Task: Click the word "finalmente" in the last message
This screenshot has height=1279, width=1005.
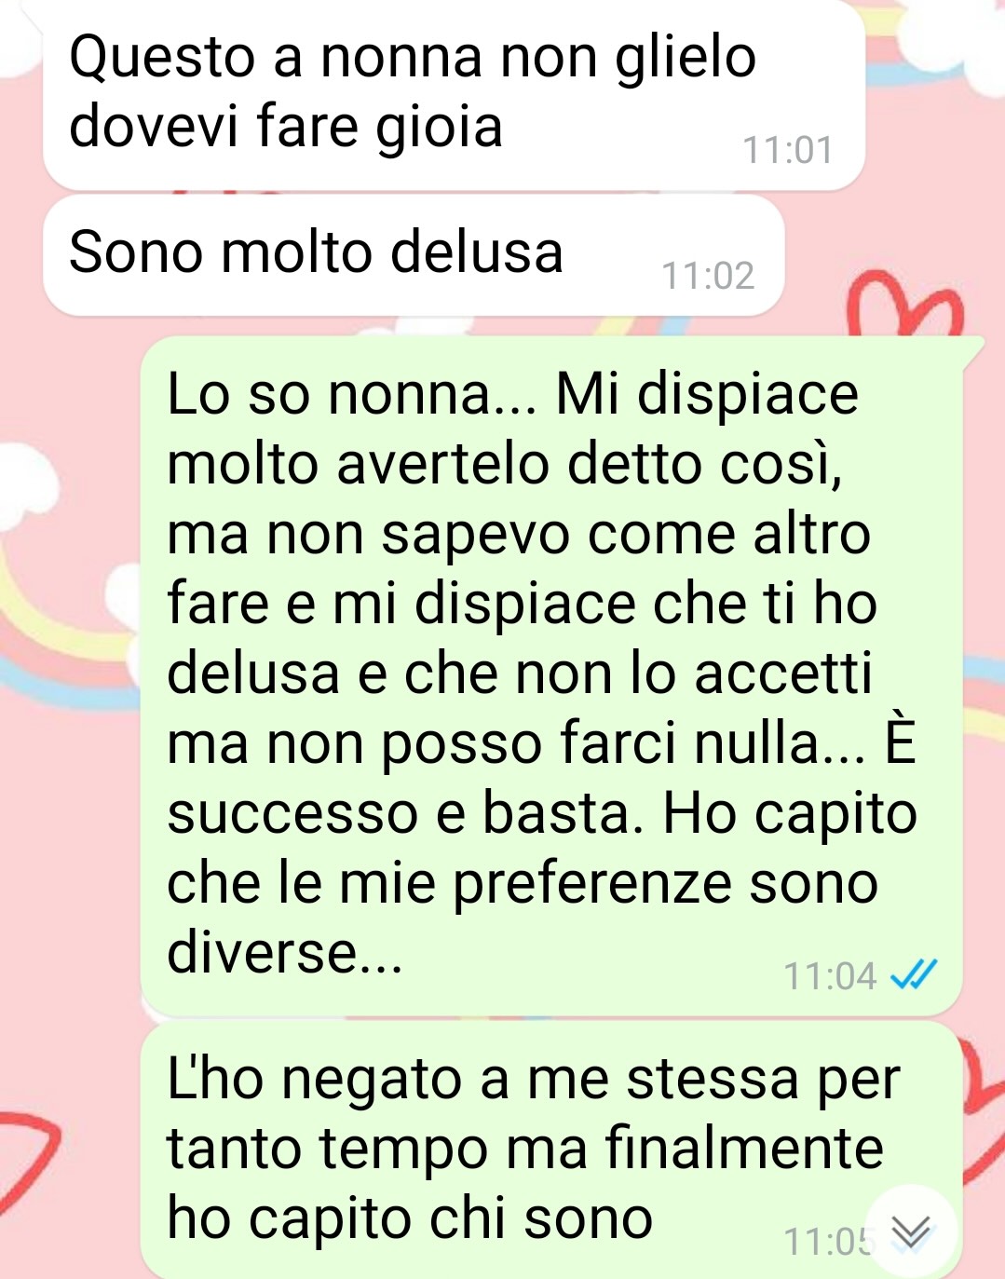Action: click(744, 1148)
